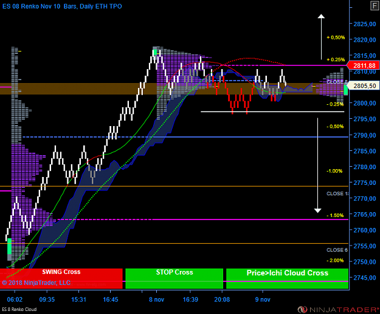The image size is (380, 314).
Task: Click the 09:35 time axis label
Action: pos(47,299)
